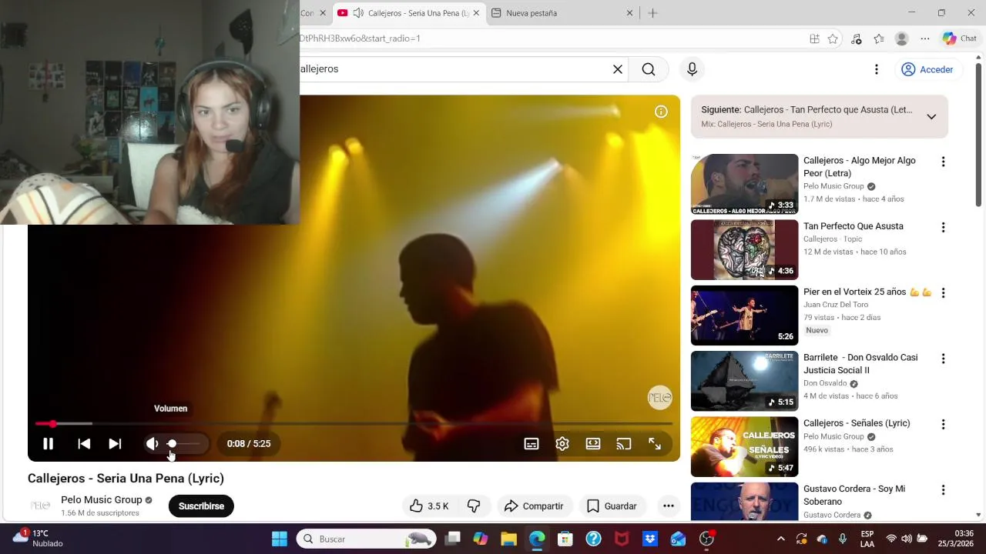Image resolution: width=986 pixels, height=554 pixels.
Task: Start voice search with the microphone
Action: pyautogui.click(x=692, y=69)
